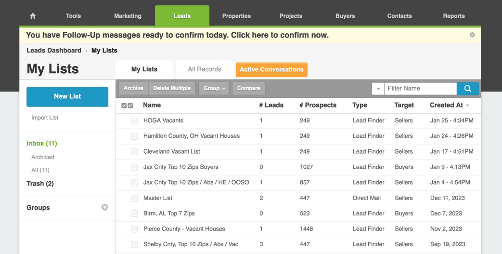Navigate to Leads Dashboard breadcrumb

[x=54, y=51]
